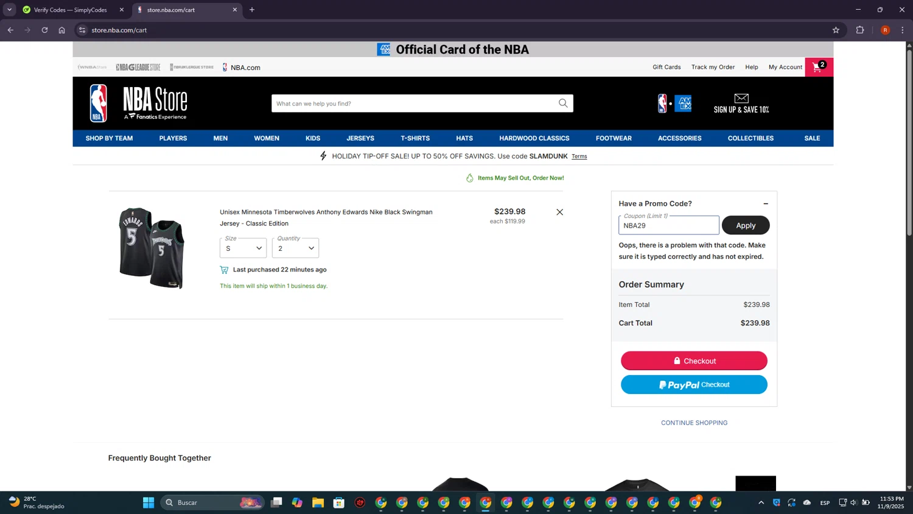Open the Men menu
The image size is (913, 514).
pos(220,138)
